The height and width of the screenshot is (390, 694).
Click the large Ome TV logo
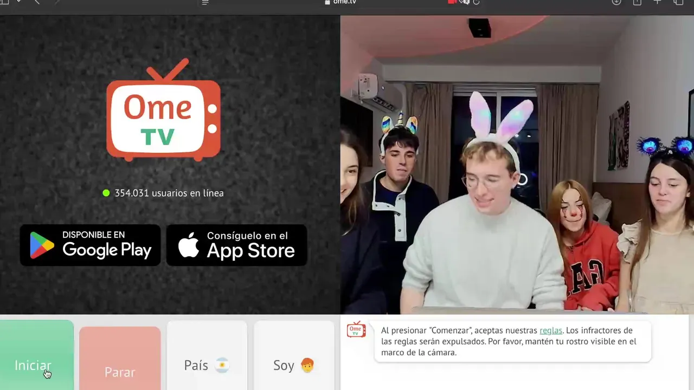point(163,110)
